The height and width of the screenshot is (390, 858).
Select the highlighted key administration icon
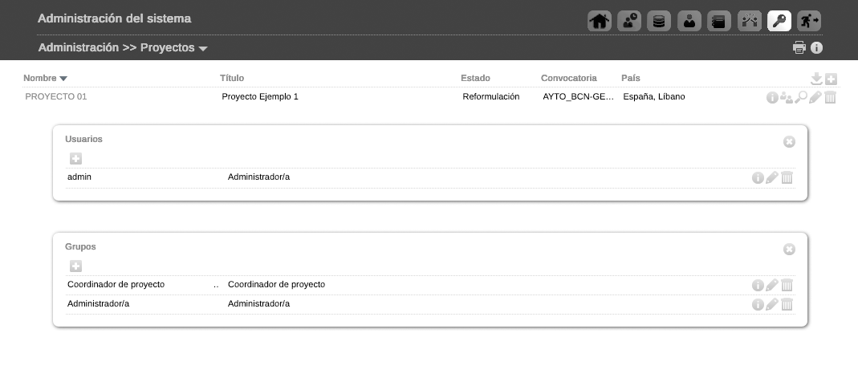click(x=779, y=21)
